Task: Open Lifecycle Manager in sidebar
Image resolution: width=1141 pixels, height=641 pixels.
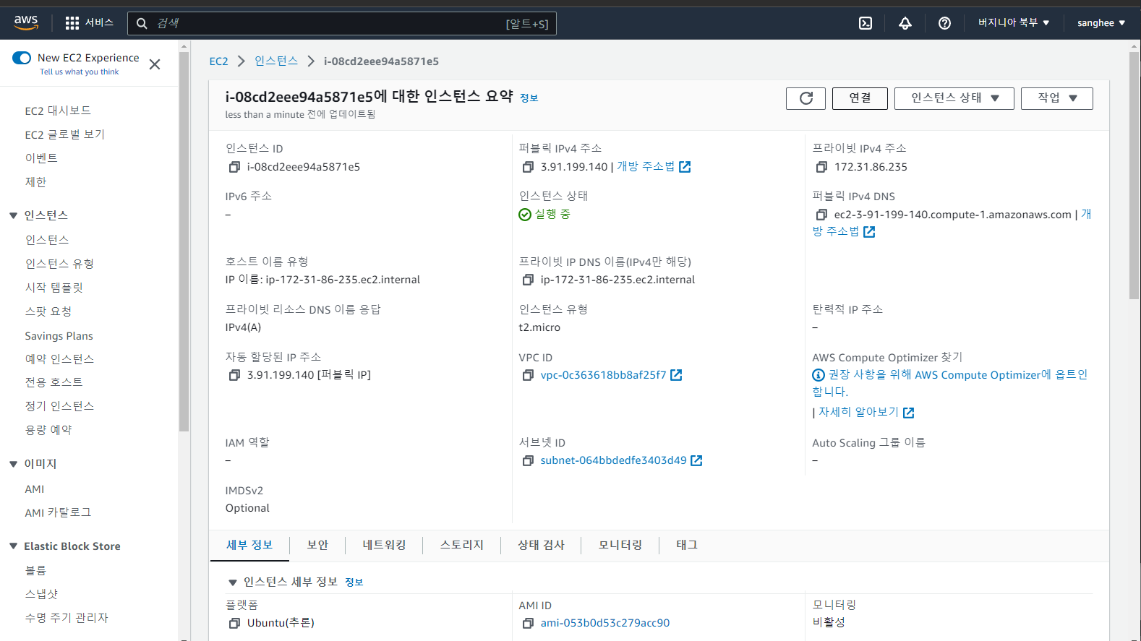Action: pos(67,618)
